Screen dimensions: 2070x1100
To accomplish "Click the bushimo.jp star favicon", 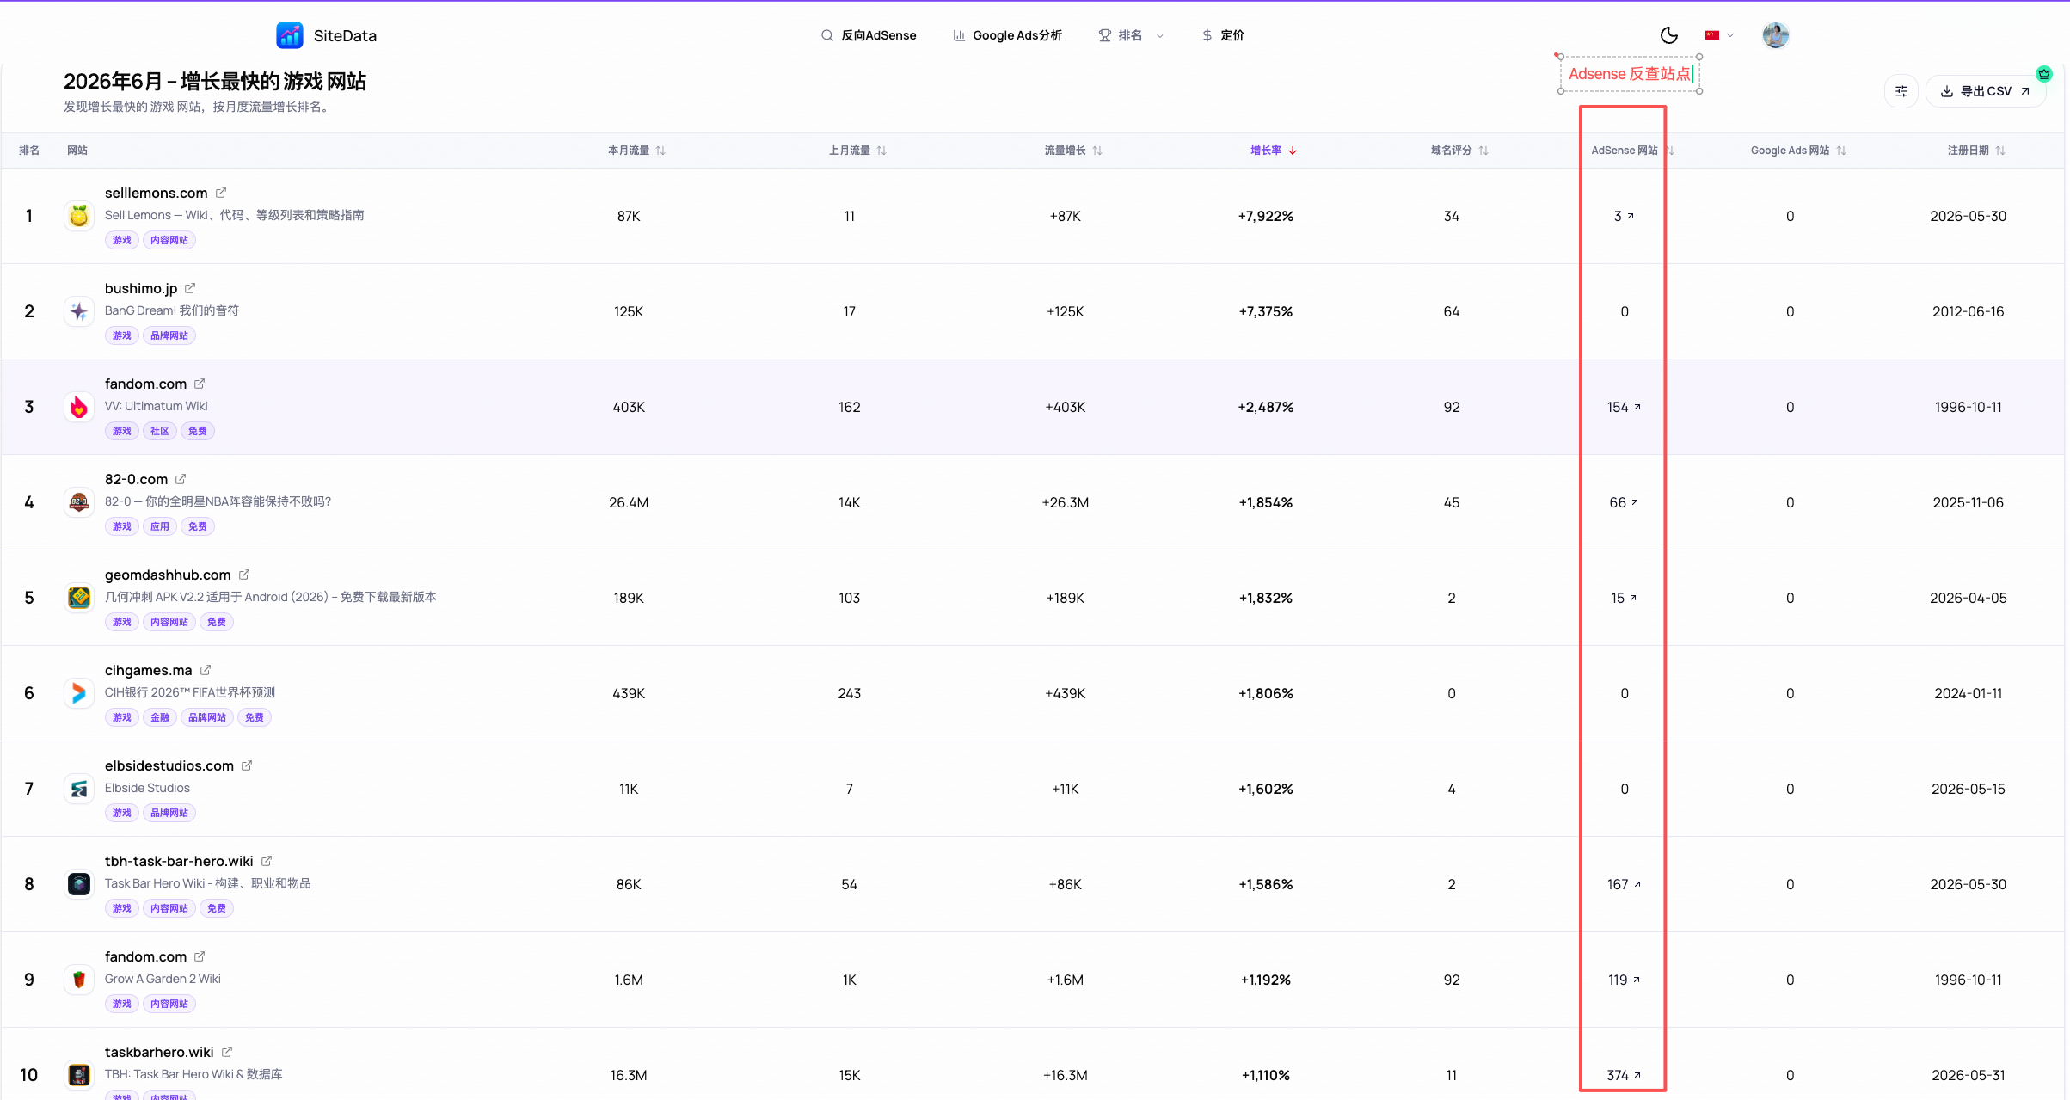I will (79, 311).
